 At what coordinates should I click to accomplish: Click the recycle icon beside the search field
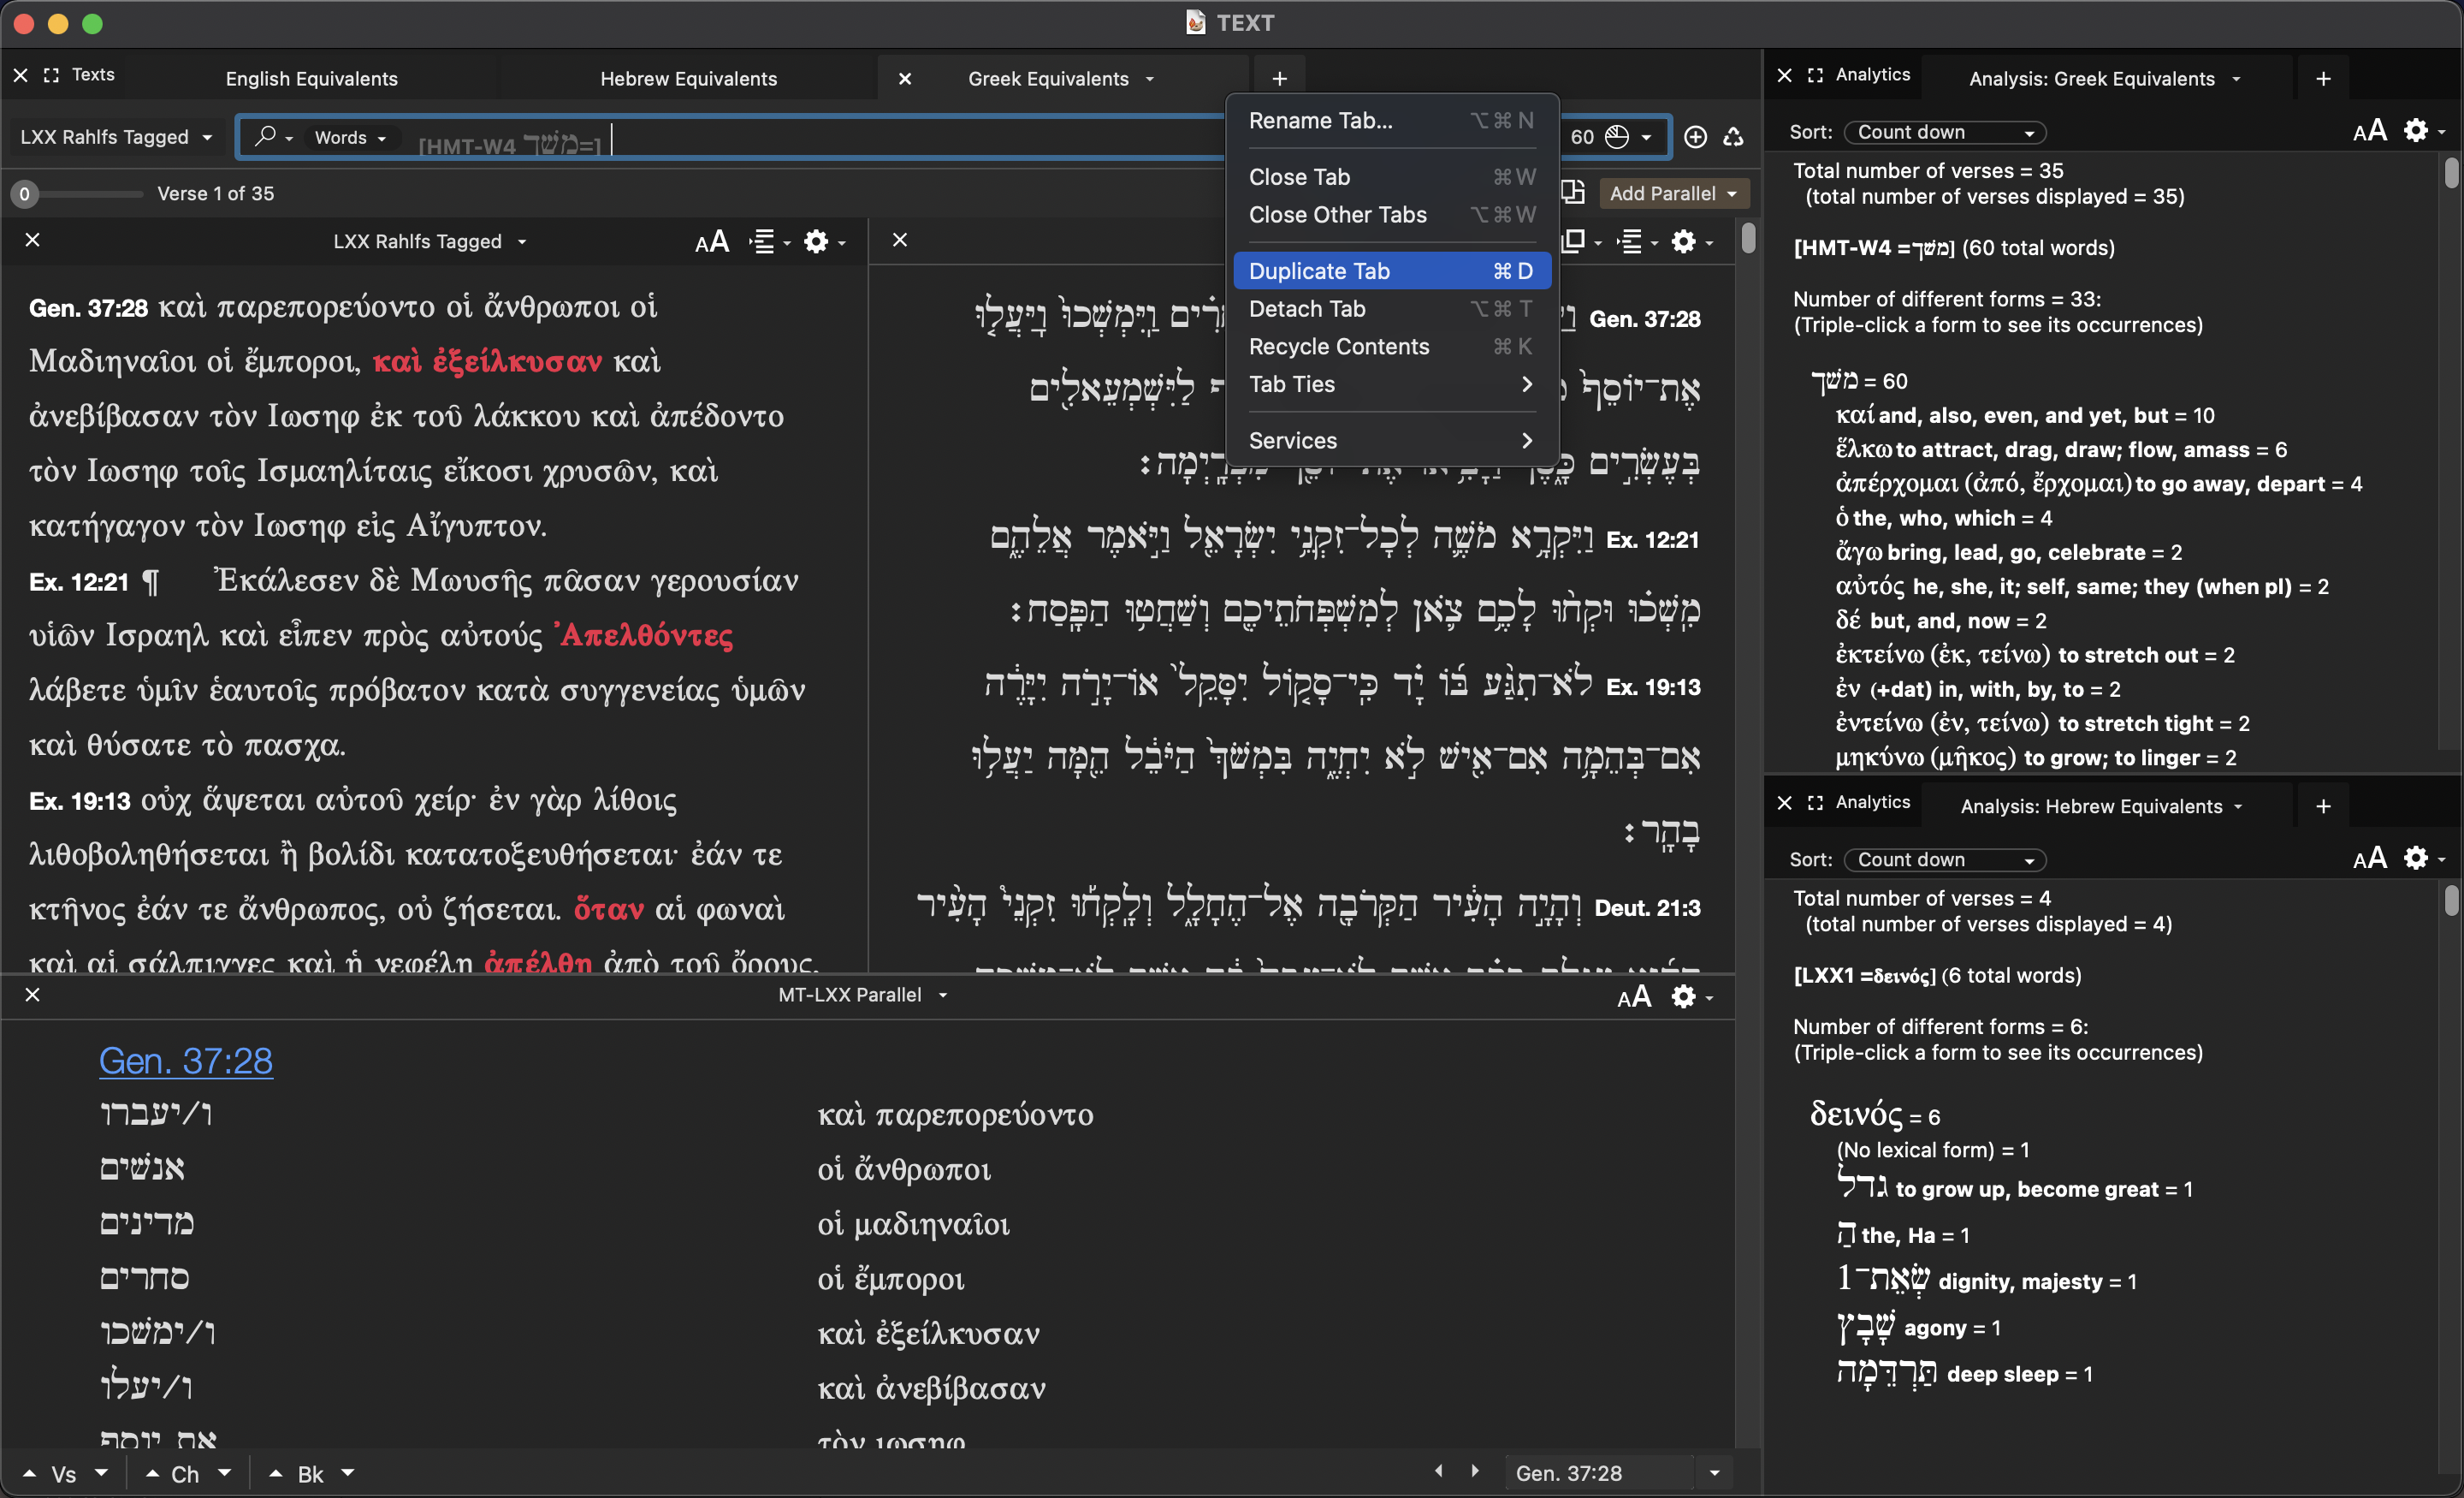coord(1734,137)
